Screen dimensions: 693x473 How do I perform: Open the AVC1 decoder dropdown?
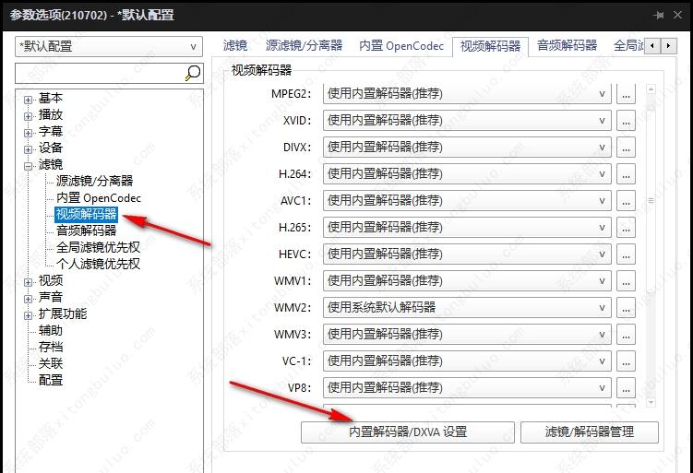(467, 201)
